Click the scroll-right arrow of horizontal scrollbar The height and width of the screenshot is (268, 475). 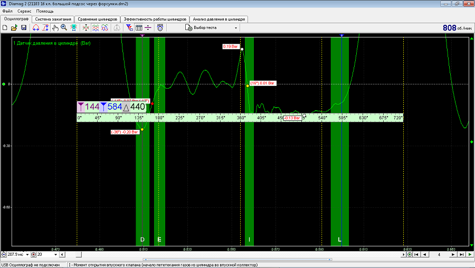click(x=403, y=254)
